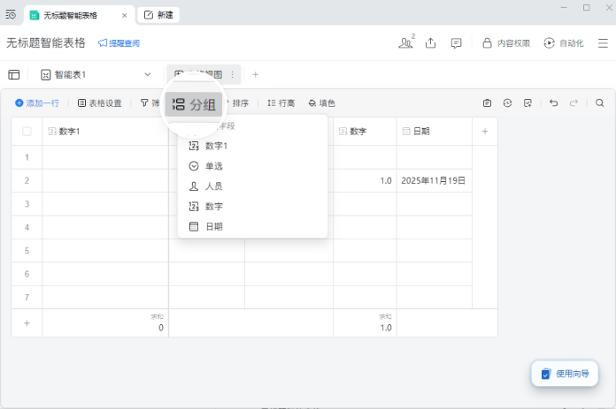Undo the last action

[x=553, y=103]
